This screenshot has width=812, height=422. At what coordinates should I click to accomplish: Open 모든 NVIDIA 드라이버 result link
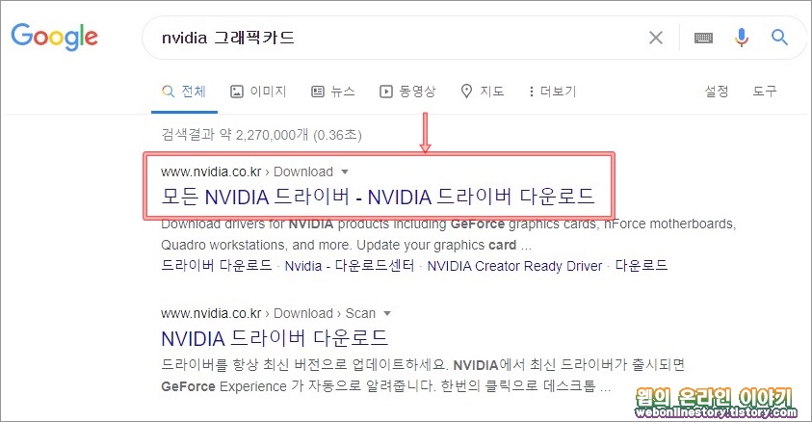(378, 197)
